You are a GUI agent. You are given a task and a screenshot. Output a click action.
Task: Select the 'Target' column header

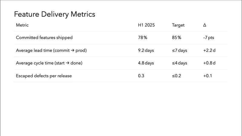pos(178,25)
